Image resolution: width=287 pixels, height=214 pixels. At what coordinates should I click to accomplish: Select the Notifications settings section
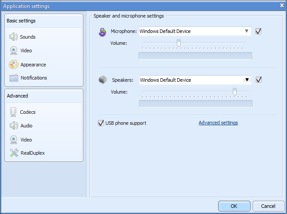(34, 78)
